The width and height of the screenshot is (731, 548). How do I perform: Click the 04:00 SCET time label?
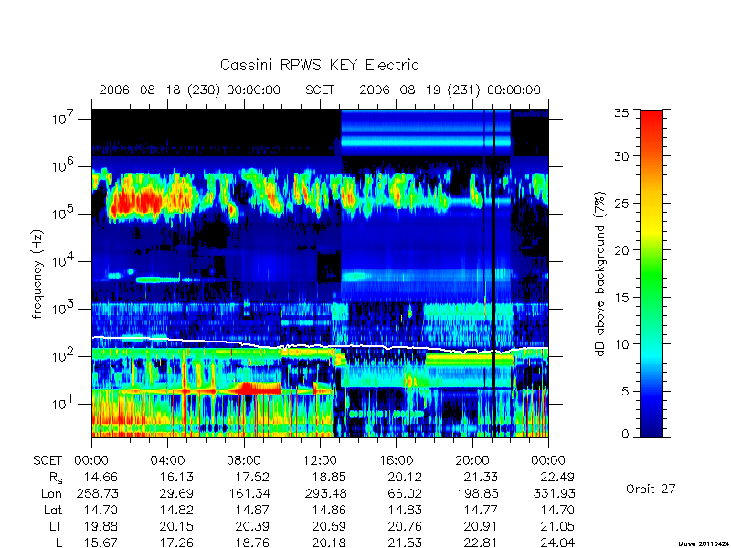coord(167,460)
